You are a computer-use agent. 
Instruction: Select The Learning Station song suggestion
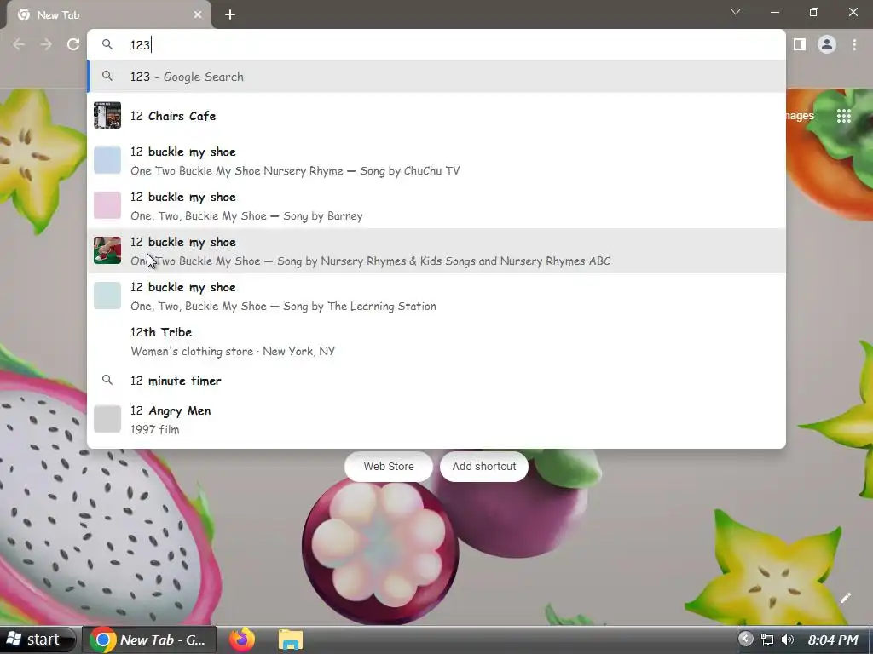point(436,295)
